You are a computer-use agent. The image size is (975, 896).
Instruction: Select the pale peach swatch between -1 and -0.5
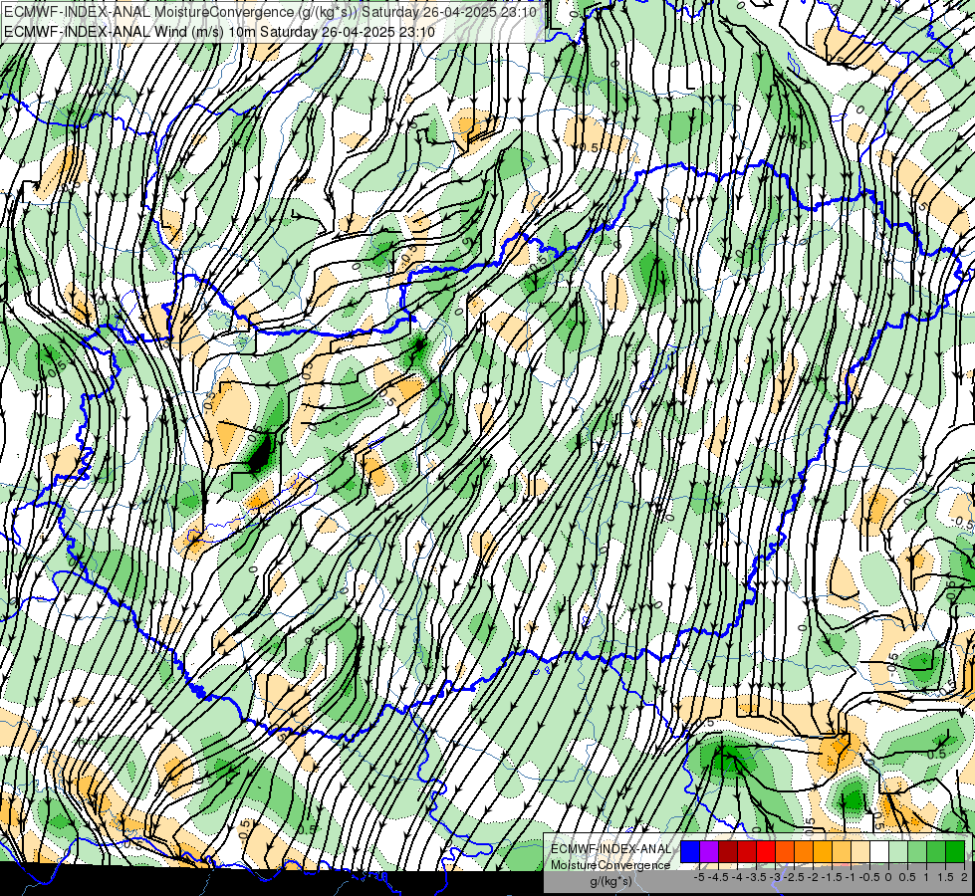pyautogui.click(x=860, y=852)
